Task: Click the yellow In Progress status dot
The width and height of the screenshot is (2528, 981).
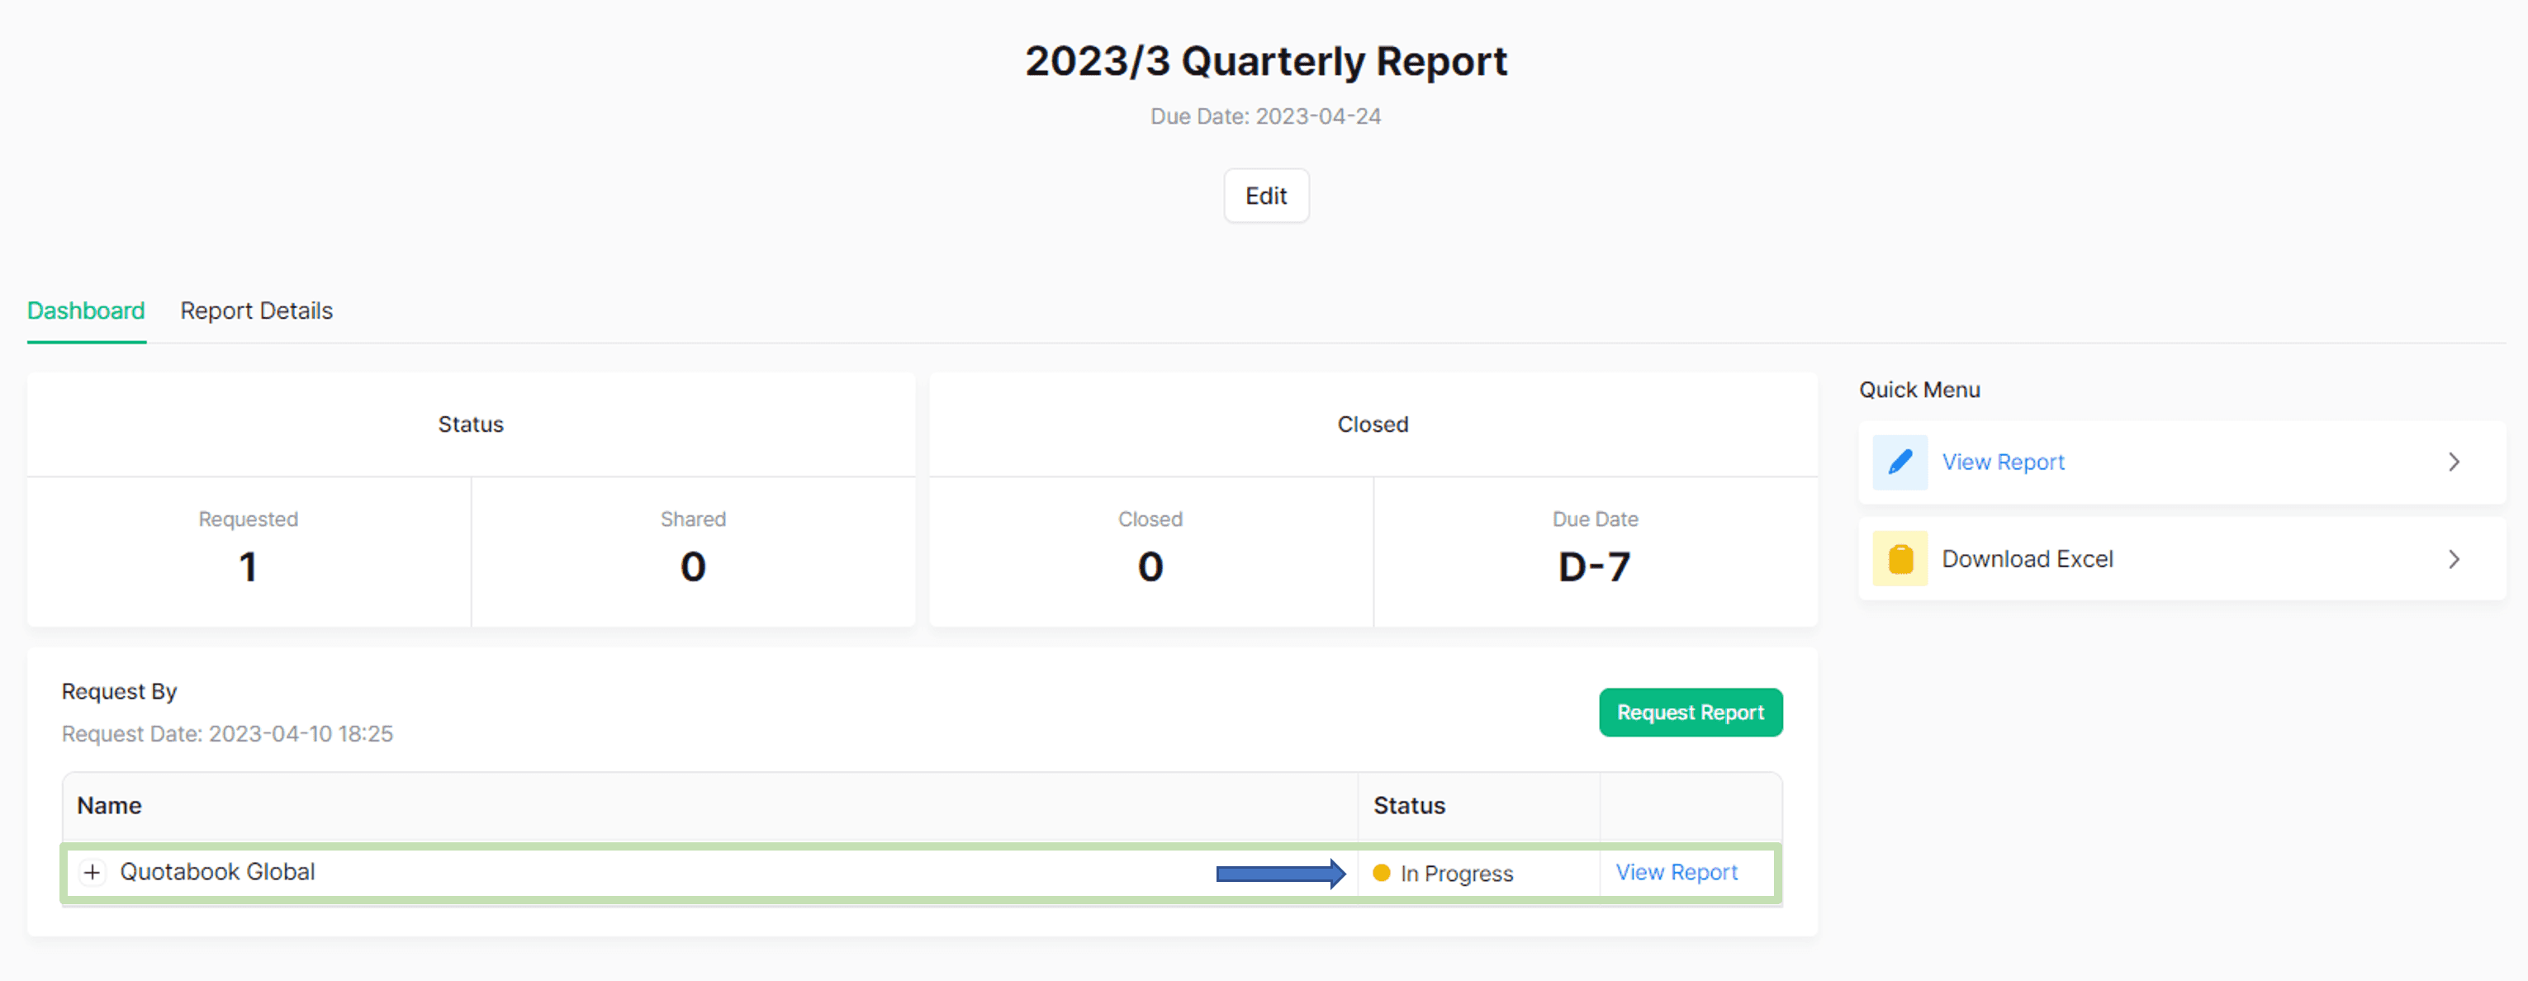Action: [1383, 872]
